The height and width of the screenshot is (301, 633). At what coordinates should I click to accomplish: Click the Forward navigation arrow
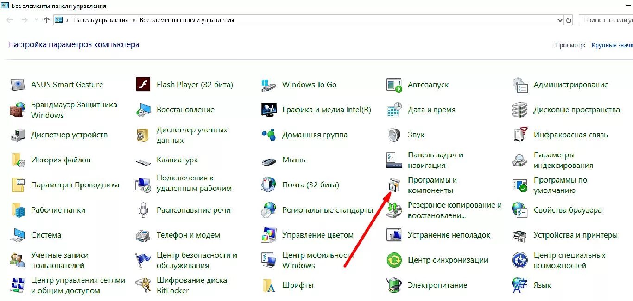25,20
